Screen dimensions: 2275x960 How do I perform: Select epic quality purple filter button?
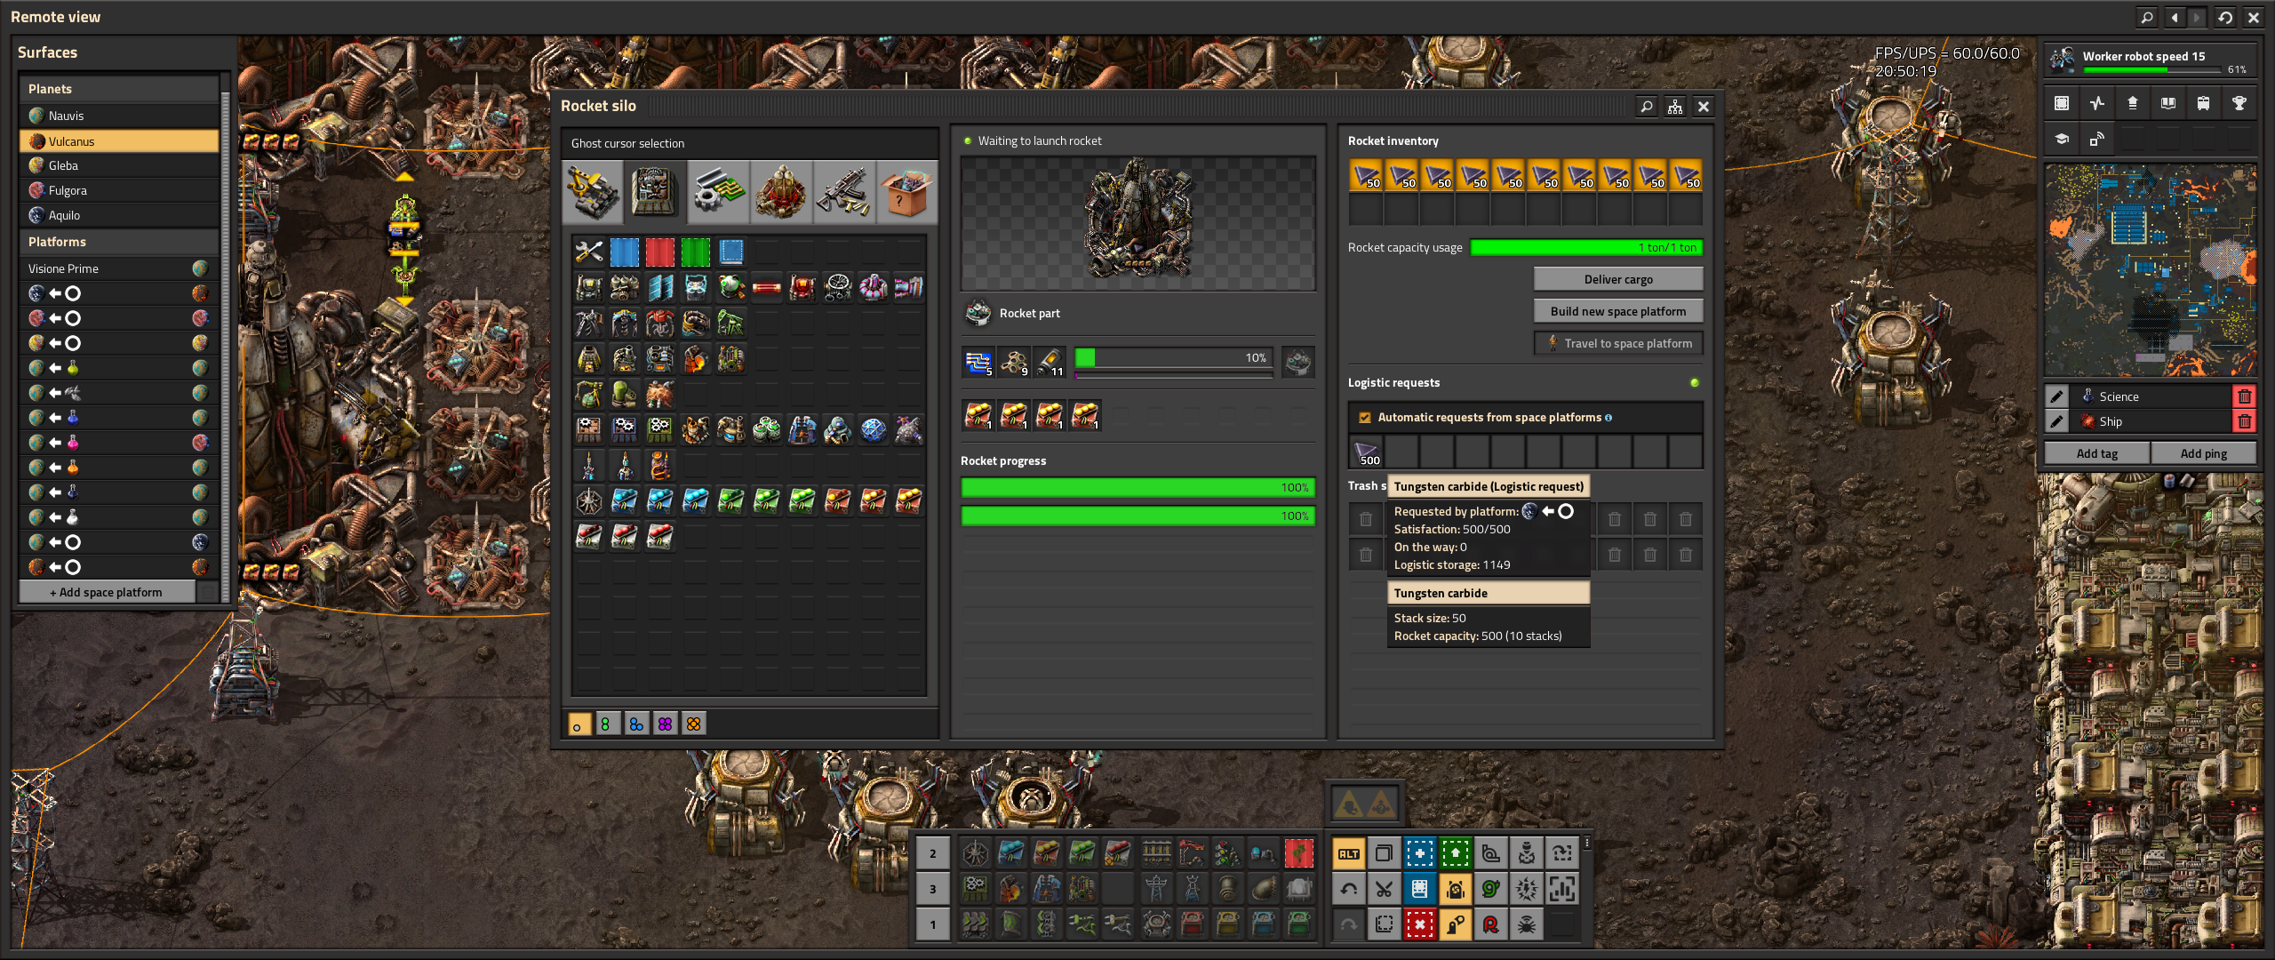(665, 724)
